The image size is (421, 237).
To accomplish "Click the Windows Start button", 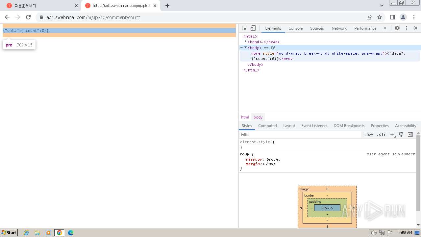I will [x=9, y=233].
